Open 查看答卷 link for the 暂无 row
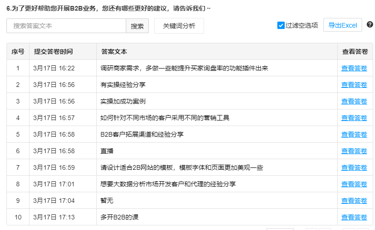Screen dimensions: 375x230 click(x=354, y=201)
